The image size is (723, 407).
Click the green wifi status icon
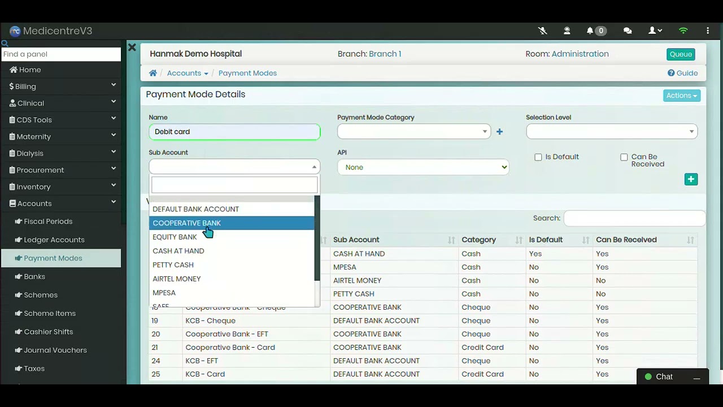(x=683, y=31)
